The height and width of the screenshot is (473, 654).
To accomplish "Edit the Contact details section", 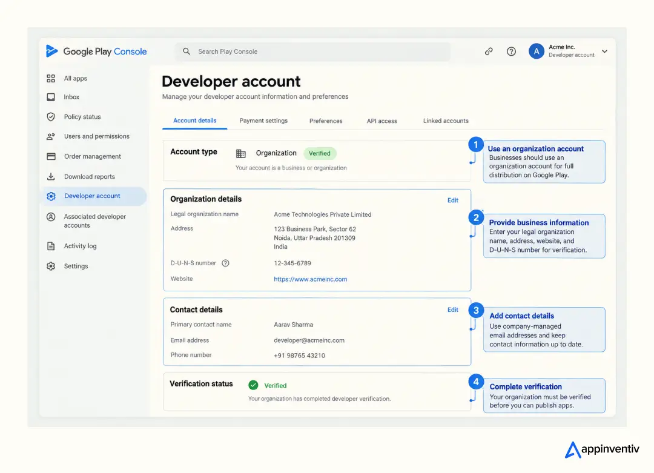I will (x=452, y=310).
